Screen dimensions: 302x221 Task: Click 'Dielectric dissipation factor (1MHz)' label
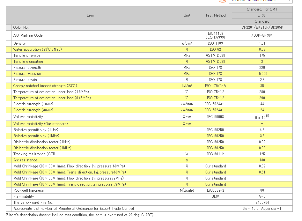(x=42, y=148)
